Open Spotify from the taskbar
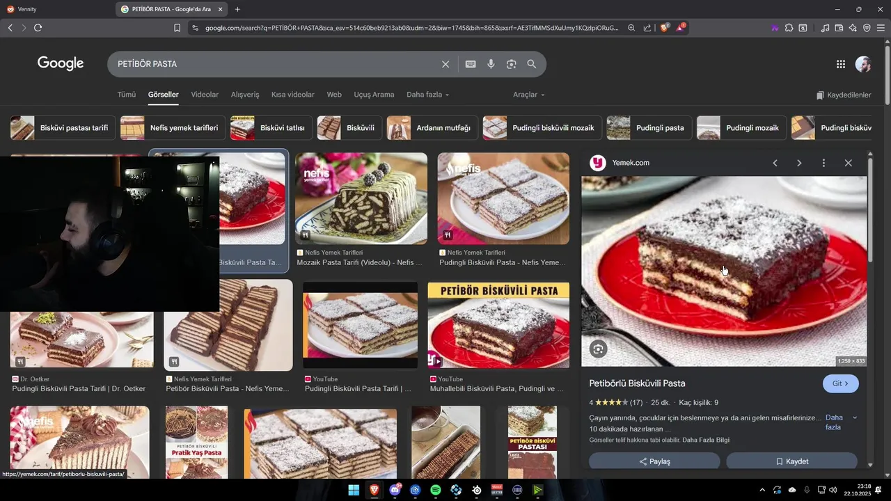Viewport: 891px width, 501px height. (x=436, y=490)
